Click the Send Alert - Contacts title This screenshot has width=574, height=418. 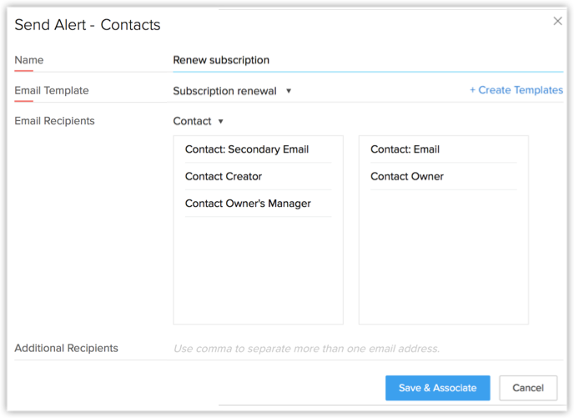[88, 25]
